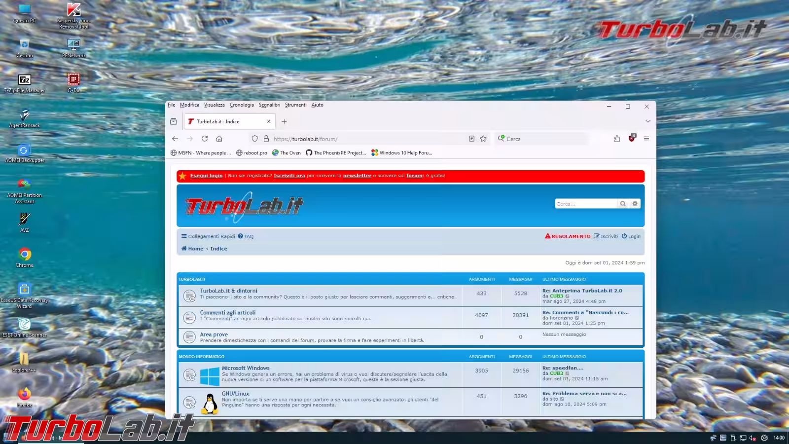The height and width of the screenshot is (444, 789).
Task: Open the safely remove USB tray icon
Action: click(x=733, y=438)
